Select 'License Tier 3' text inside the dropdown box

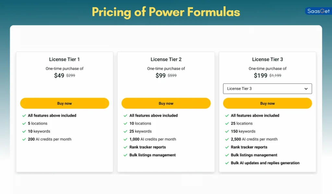click(x=239, y=89)
